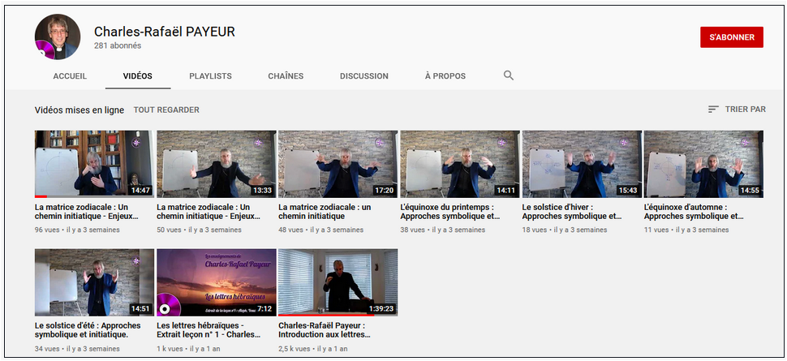The height and width of the screenshot is (361, 787).
Task: Click '48 vues • il y a 3 semaines'
Action: [x=320, y=230]
